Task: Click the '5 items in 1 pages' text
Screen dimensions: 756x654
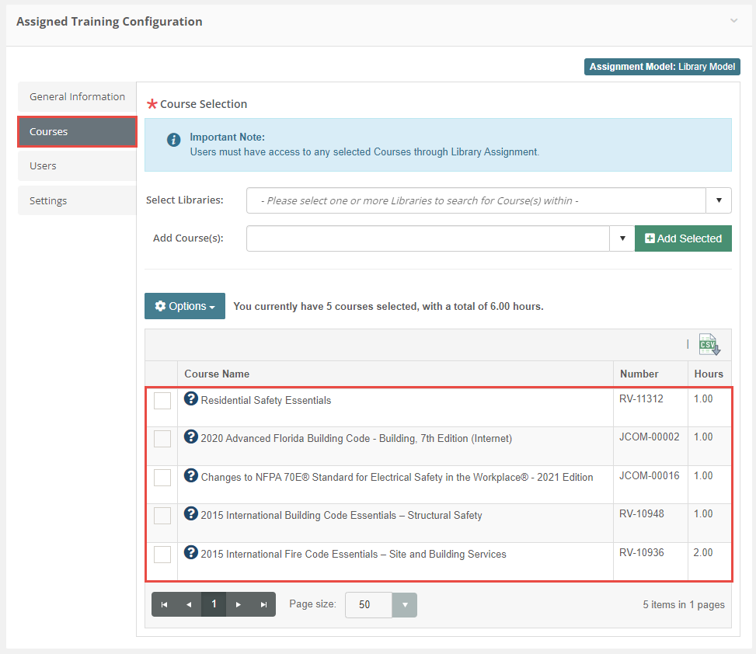Action: pyautogui.click(x=684, y=604)
